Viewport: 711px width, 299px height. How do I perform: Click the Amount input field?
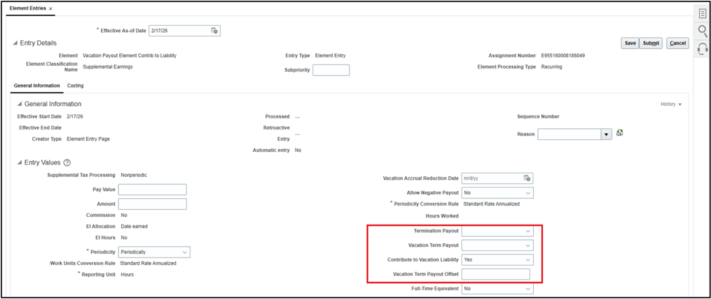pyautogui.click(x=152, y=204)
